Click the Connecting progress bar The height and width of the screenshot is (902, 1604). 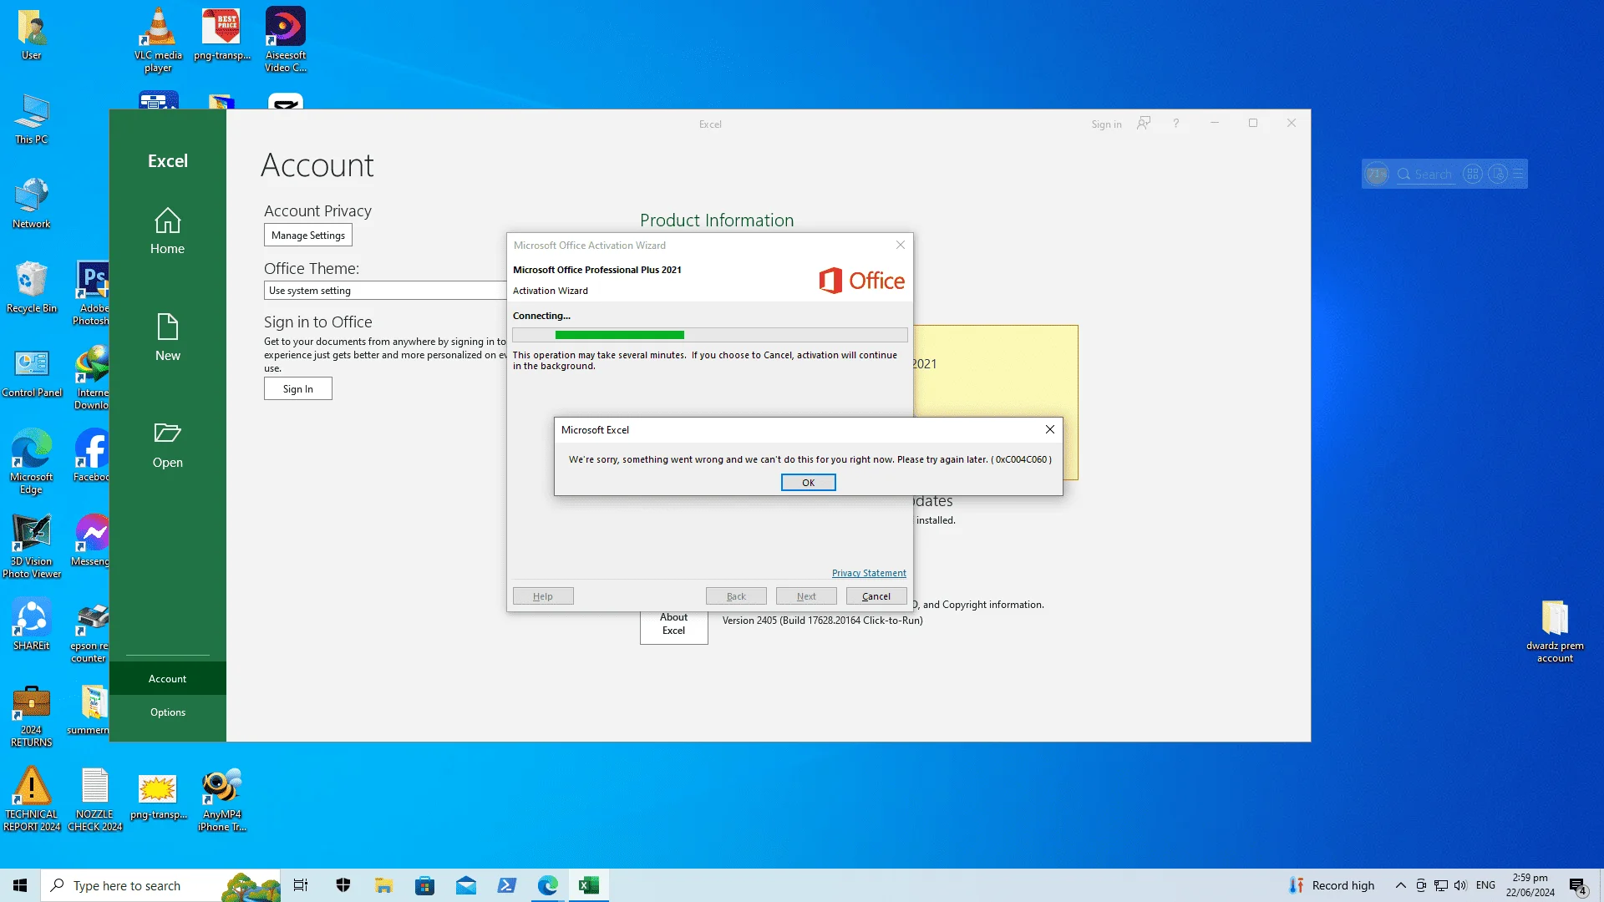[710, 335]
